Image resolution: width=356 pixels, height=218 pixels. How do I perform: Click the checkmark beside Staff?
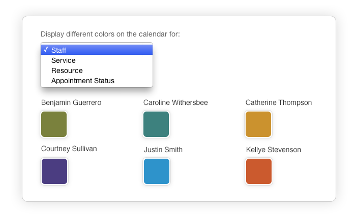pos(46,49)
